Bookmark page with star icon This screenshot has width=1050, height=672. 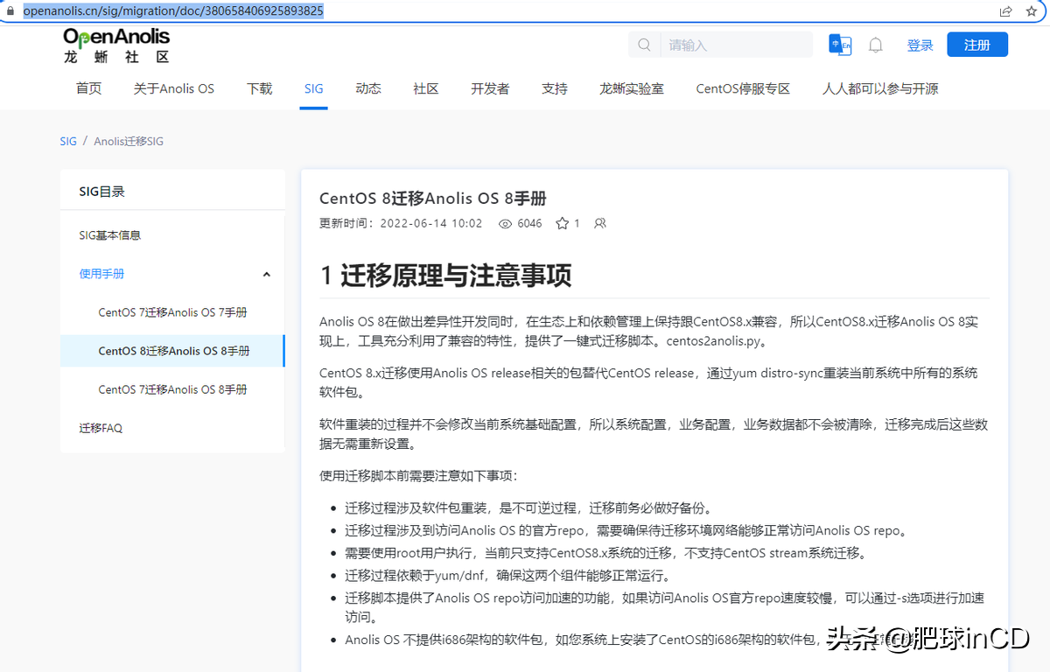point(1032,11)
